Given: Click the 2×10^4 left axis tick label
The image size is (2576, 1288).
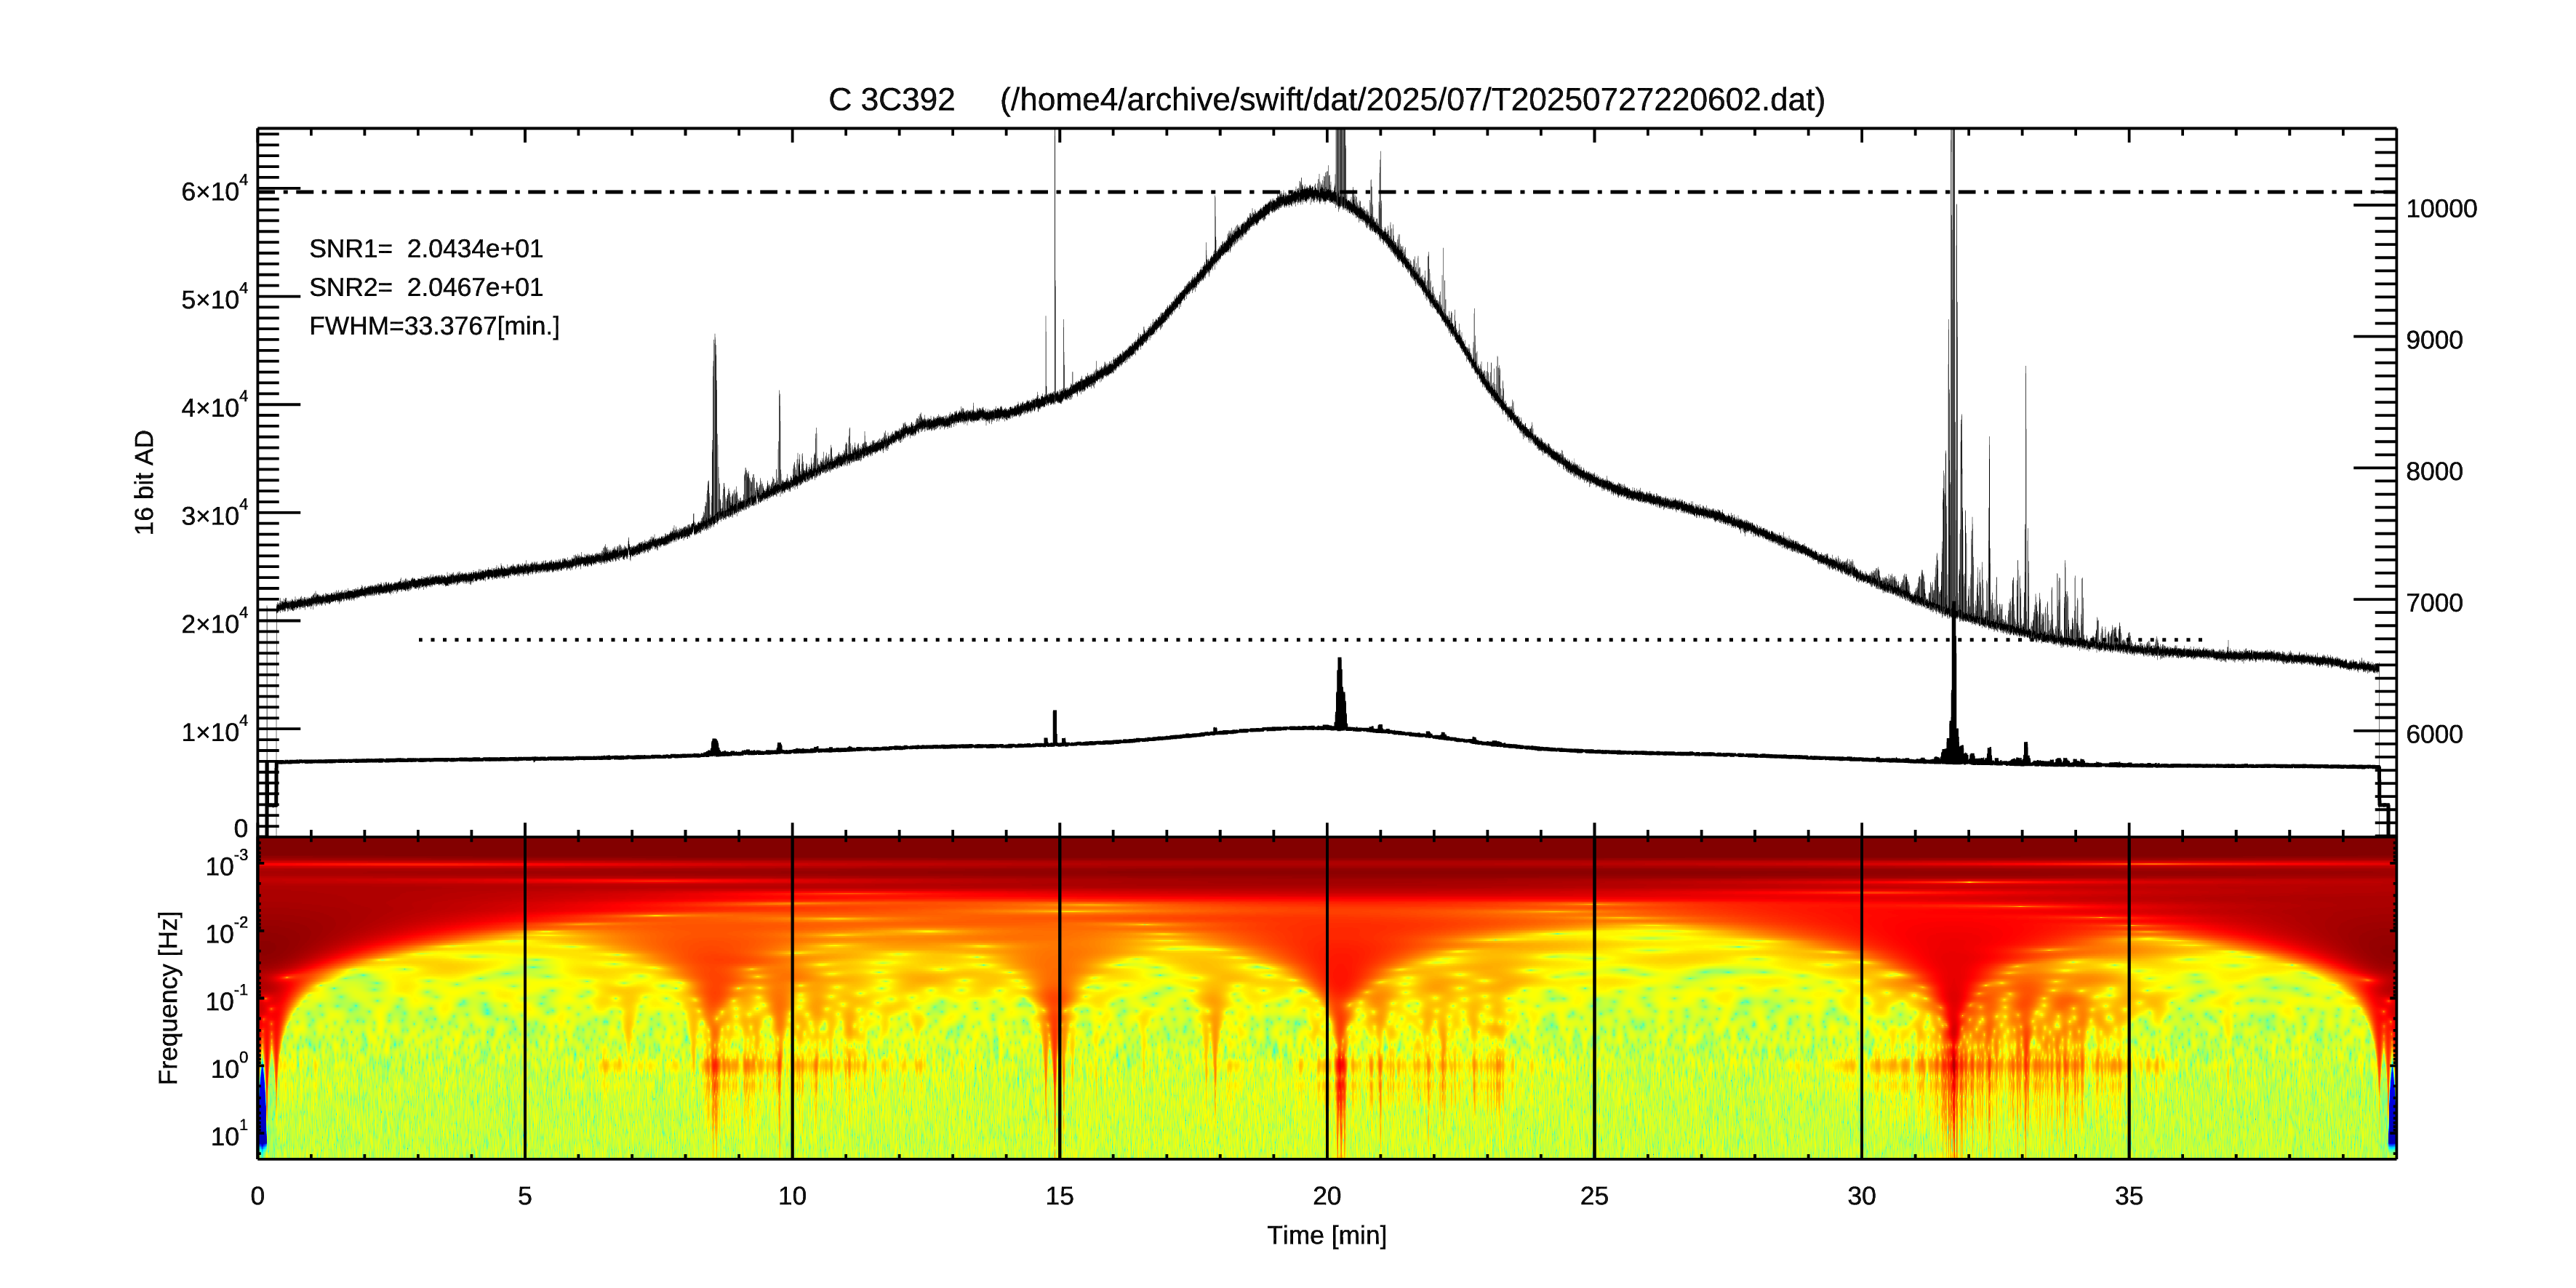Looking at the screenshot, I should coord(214,622).
